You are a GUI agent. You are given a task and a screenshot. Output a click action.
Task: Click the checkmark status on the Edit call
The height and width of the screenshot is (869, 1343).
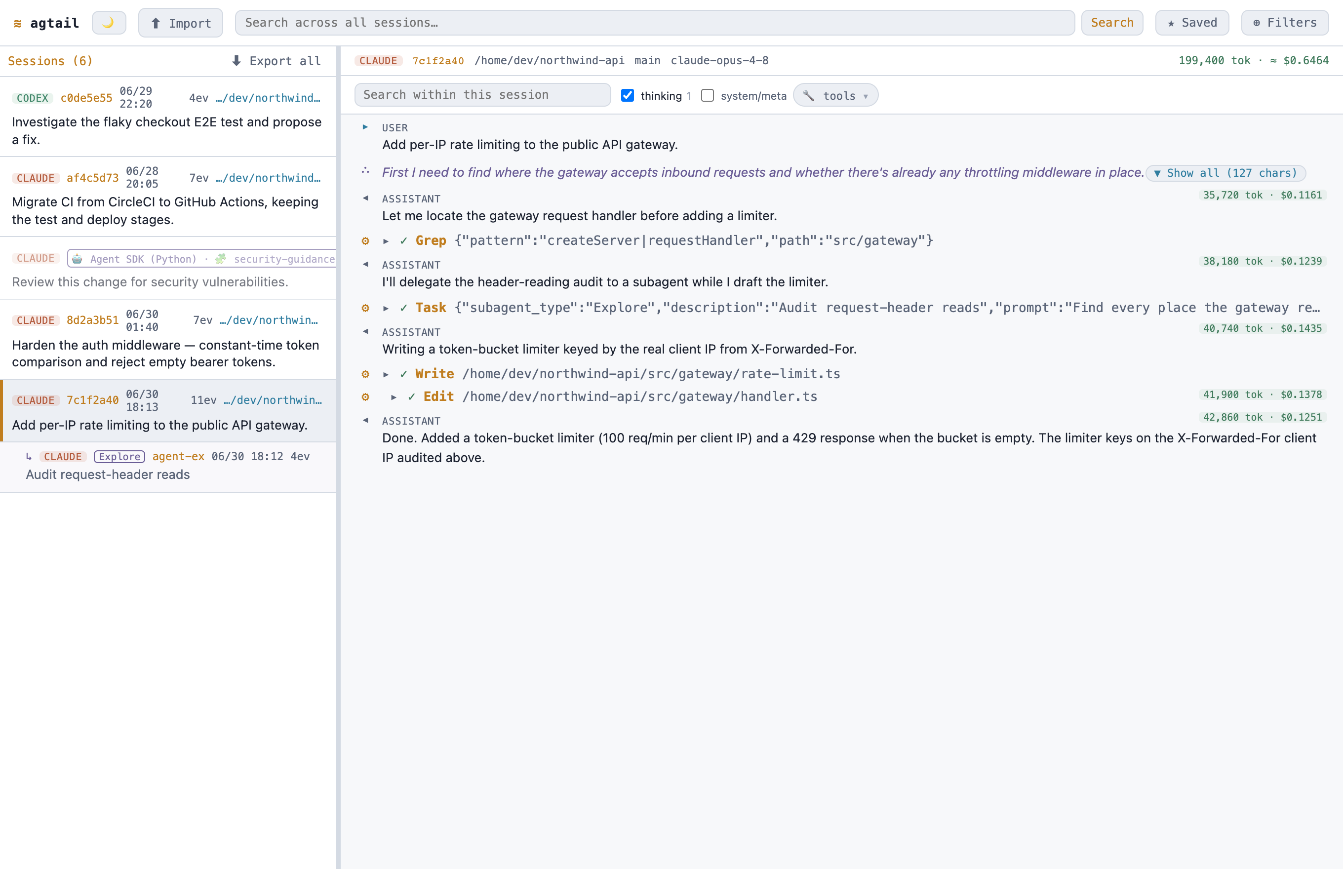[x=411, y=397]
